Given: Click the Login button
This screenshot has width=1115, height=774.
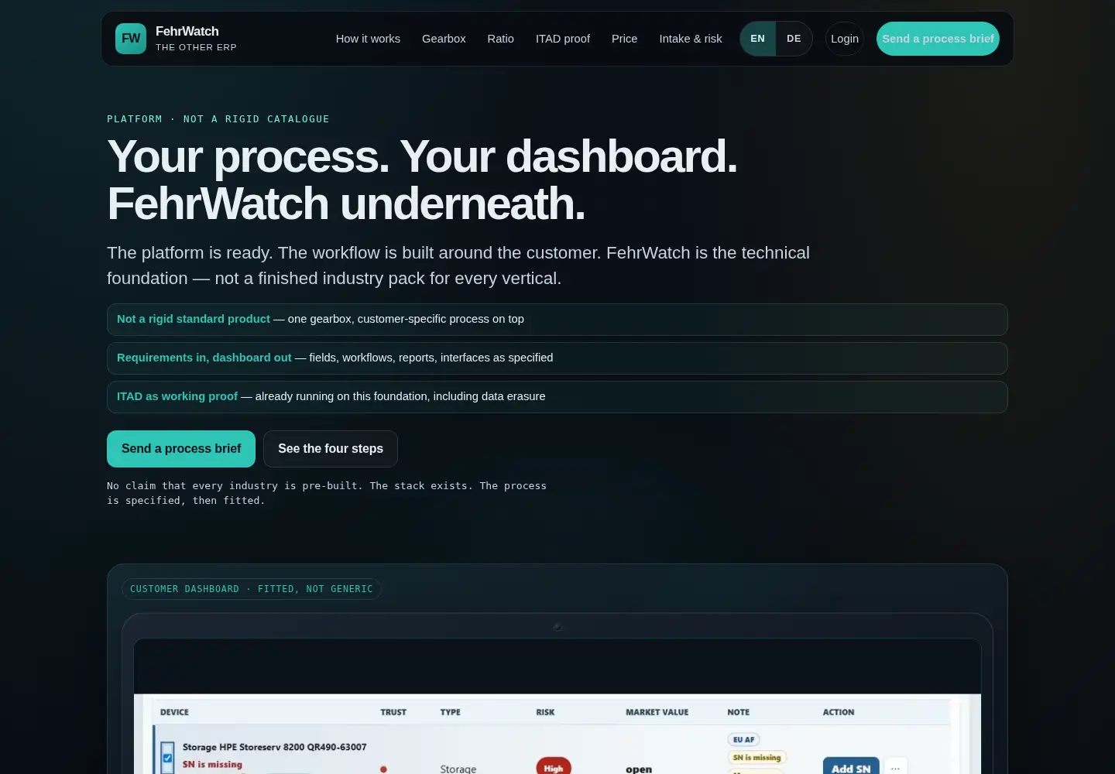Looking at the screenshot, I should pyautogui.click(x=845, y=39).
